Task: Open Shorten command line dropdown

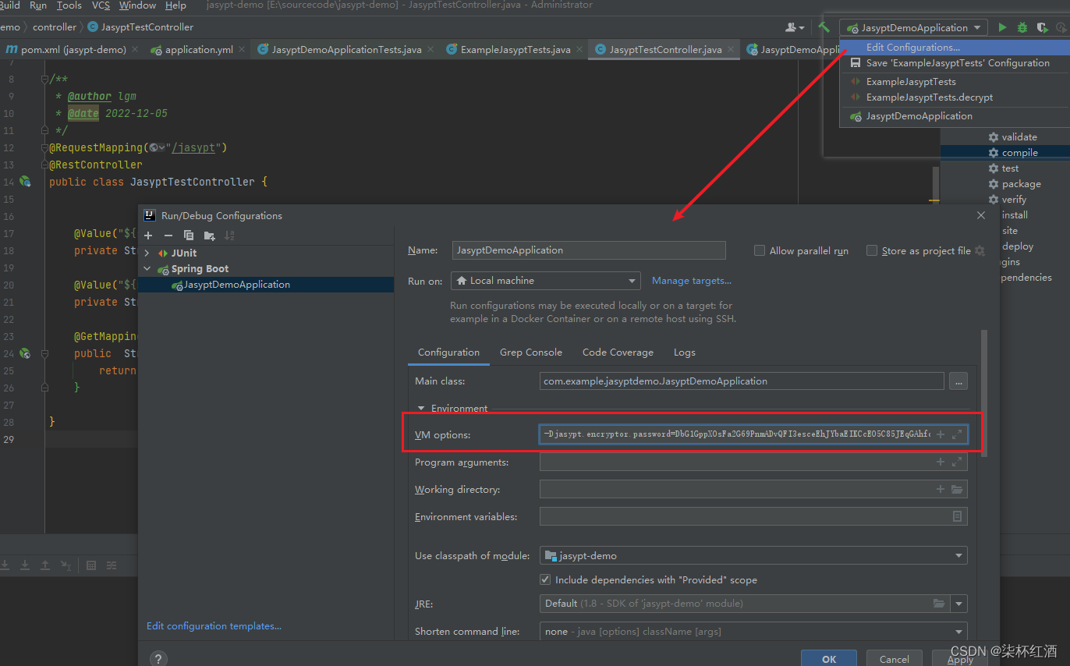Action: [753, 632]
